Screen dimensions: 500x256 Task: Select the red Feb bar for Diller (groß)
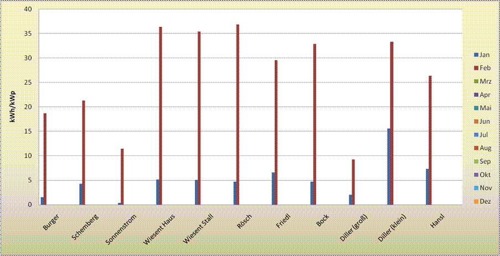(353, 182)
